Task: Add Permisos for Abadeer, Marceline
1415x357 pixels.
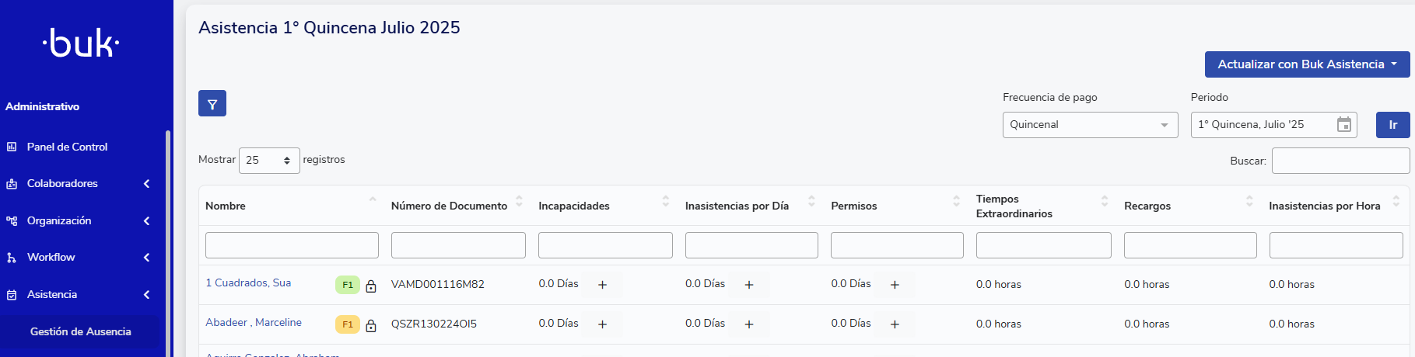Action: point(895,324)
